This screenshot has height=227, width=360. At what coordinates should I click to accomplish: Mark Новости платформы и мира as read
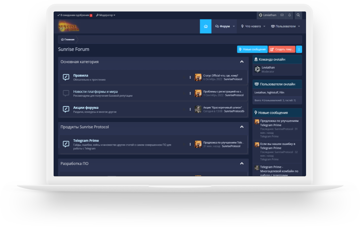pyautogui.click(x=65, y=93)
